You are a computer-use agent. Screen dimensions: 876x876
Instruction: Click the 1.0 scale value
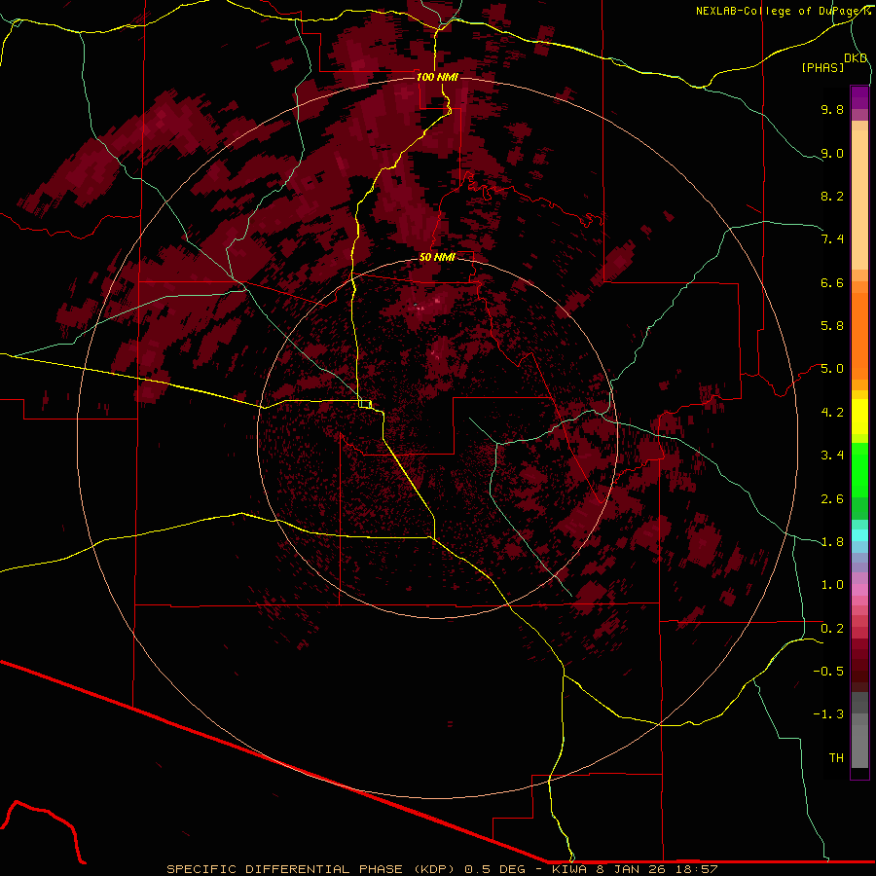[832, 585]
